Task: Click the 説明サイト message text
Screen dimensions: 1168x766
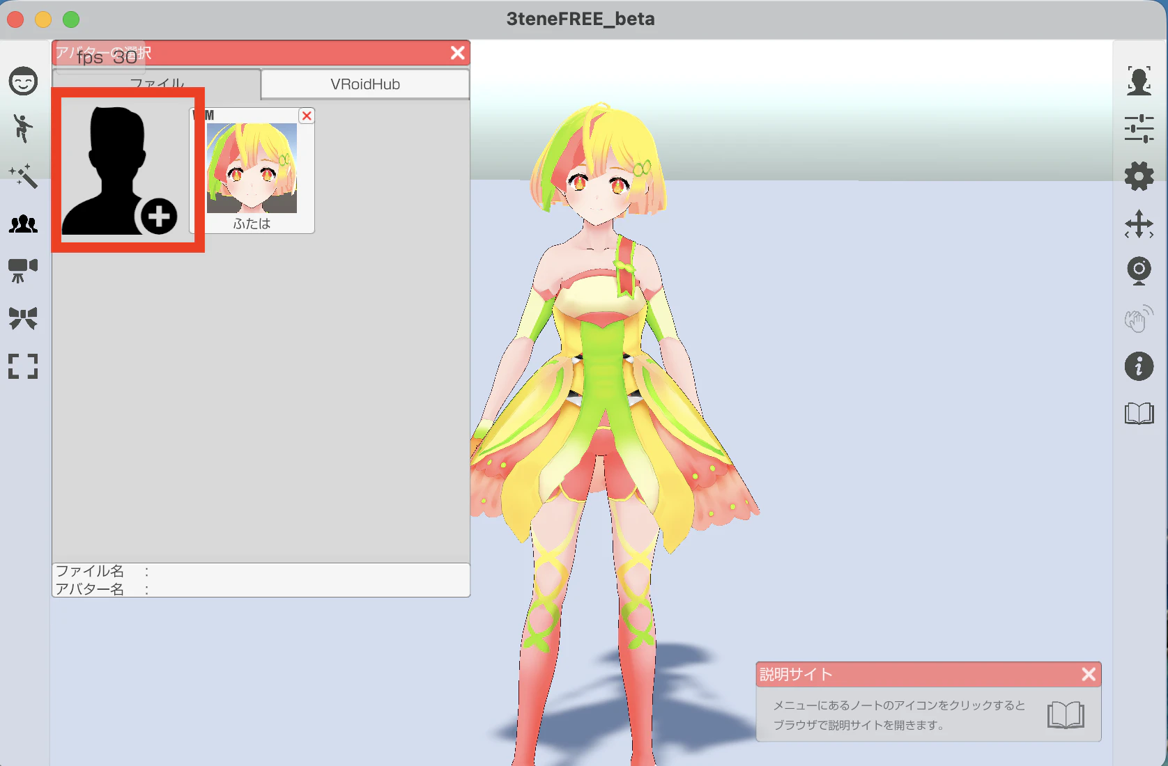Action: [899, 715]
